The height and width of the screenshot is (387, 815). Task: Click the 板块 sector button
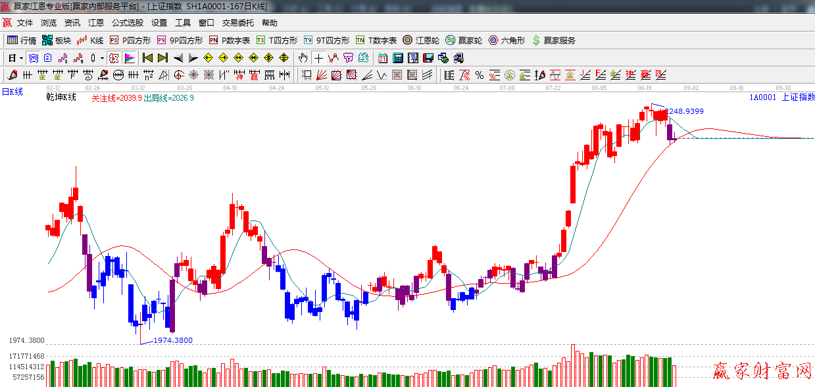coord(57,40)
